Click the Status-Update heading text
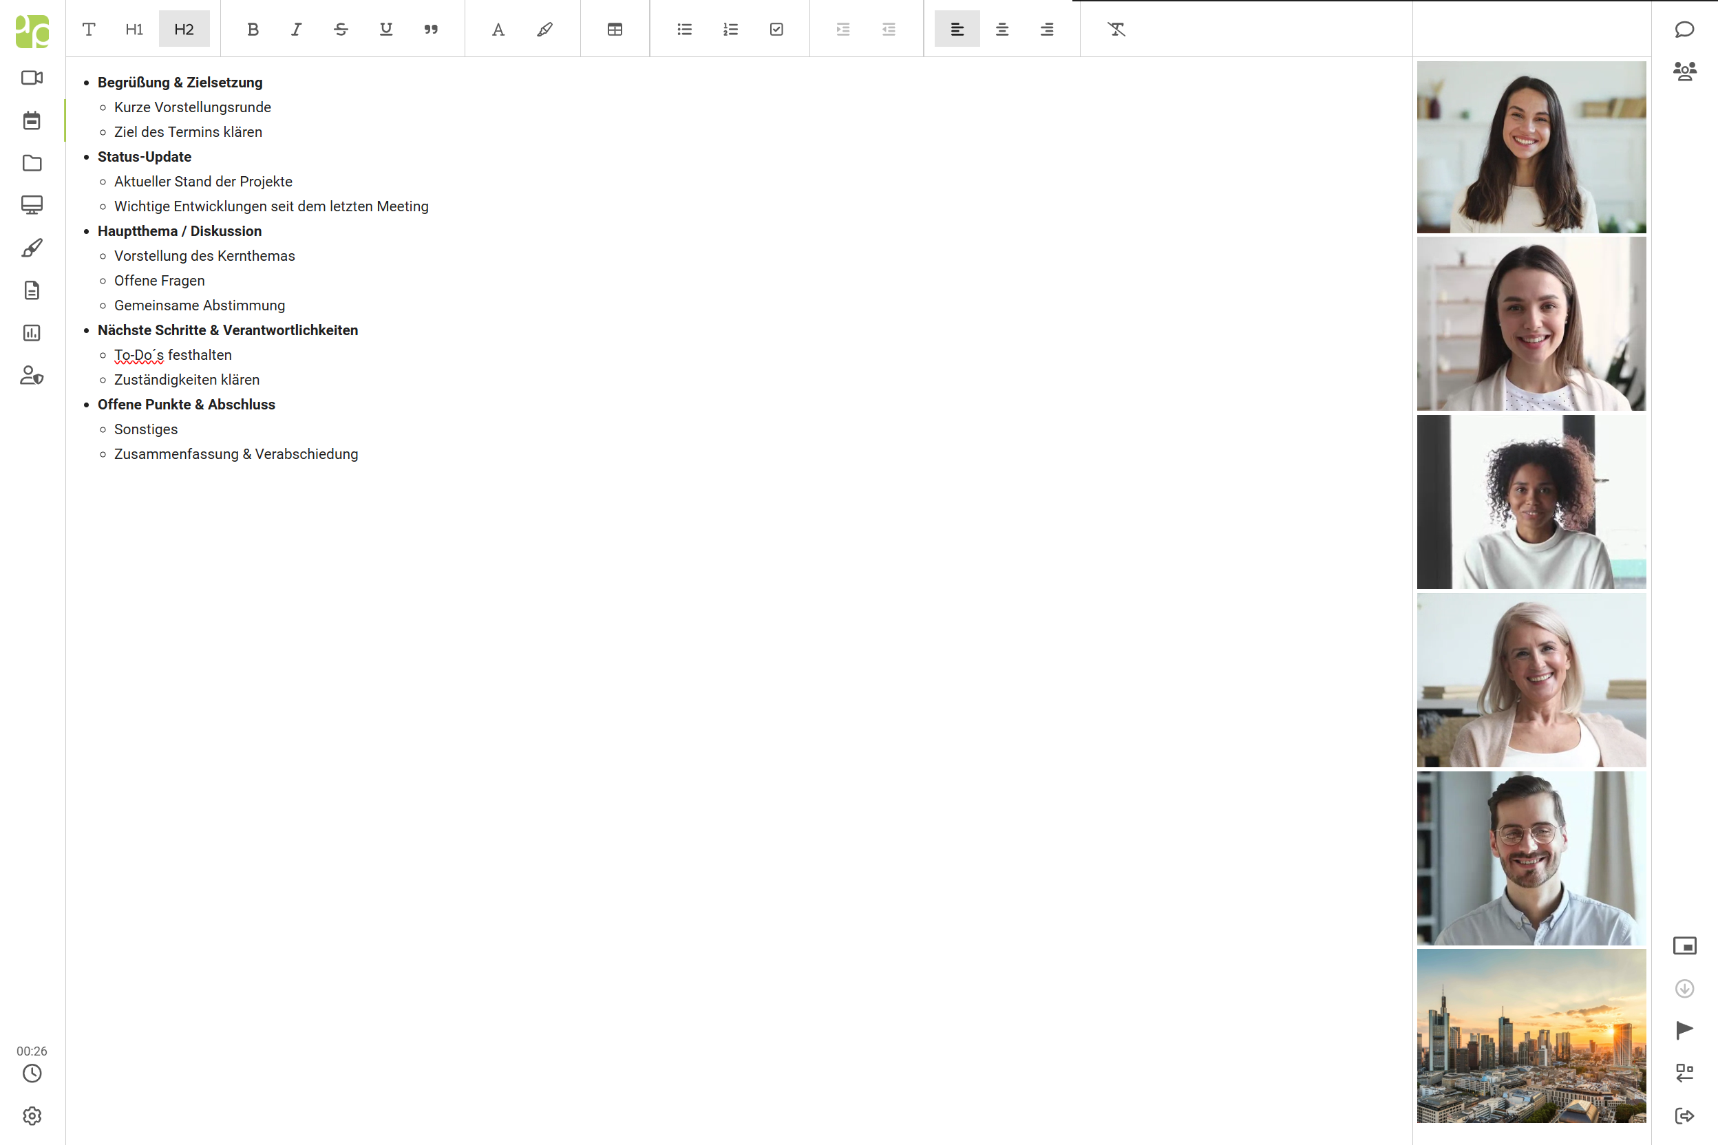 [145, 157]
